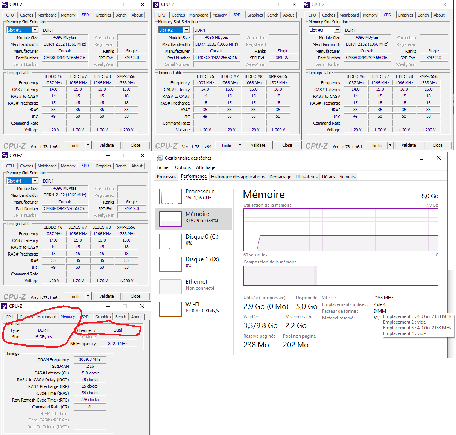Open Affichage menu in Task Manager
This screenshot has width=456, height=435.
(x=206, y=167)
